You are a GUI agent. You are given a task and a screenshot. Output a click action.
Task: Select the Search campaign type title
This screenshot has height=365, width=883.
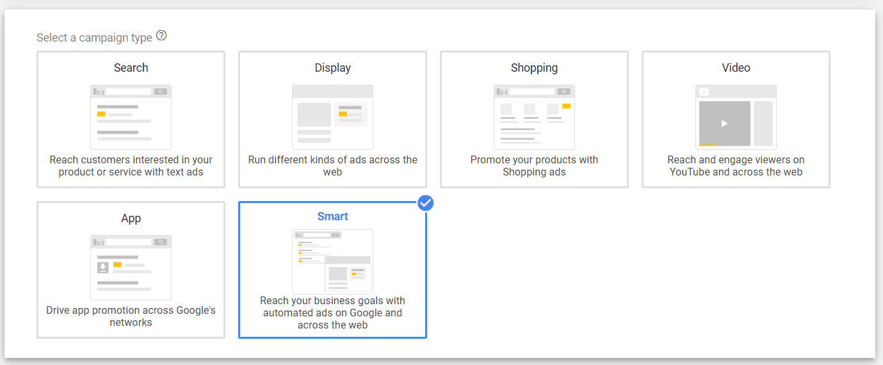(x=131, y=68)
